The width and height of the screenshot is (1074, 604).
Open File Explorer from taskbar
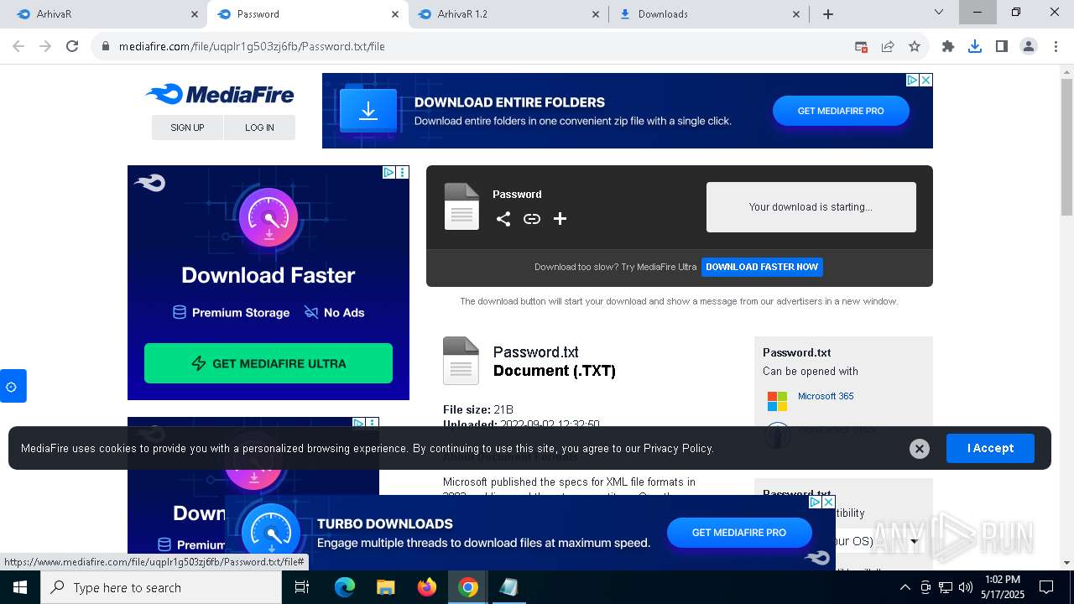tap(386, 587)
